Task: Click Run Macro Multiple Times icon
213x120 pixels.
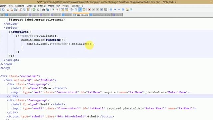Action: point(102,10)
